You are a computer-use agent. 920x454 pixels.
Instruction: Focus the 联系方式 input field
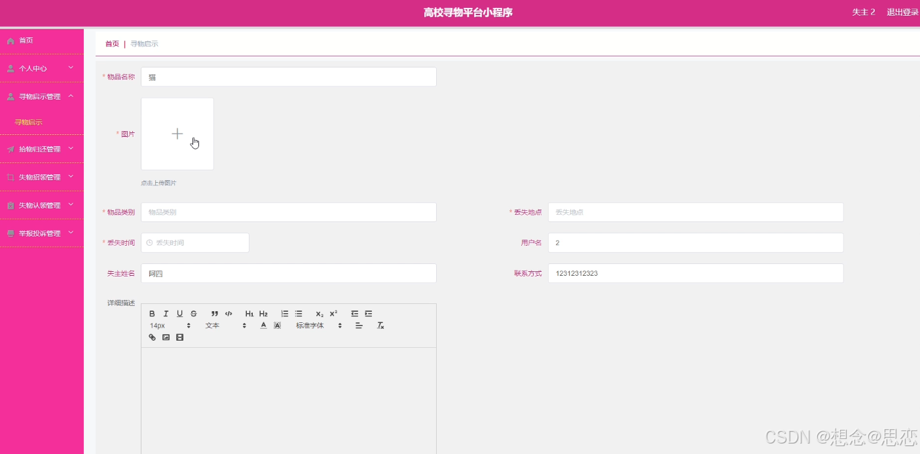(695, 273)
